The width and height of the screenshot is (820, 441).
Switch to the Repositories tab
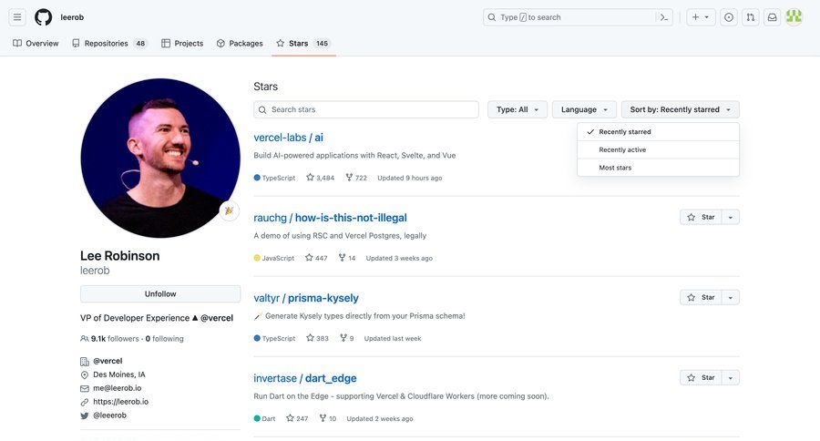point(108,43)
